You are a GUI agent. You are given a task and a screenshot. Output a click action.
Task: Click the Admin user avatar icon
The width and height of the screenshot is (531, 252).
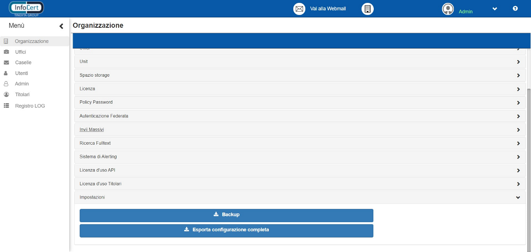448,9
